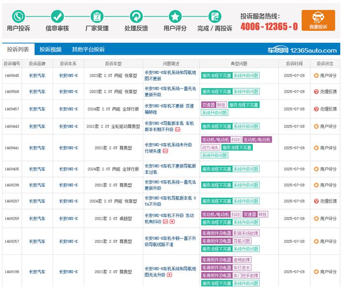This screenshot has height=287, width=347.
Task: Open the picture icon in complaint 1469443
Action: [177, 130]
